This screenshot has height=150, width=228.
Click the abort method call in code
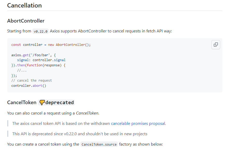coord(37,86)
